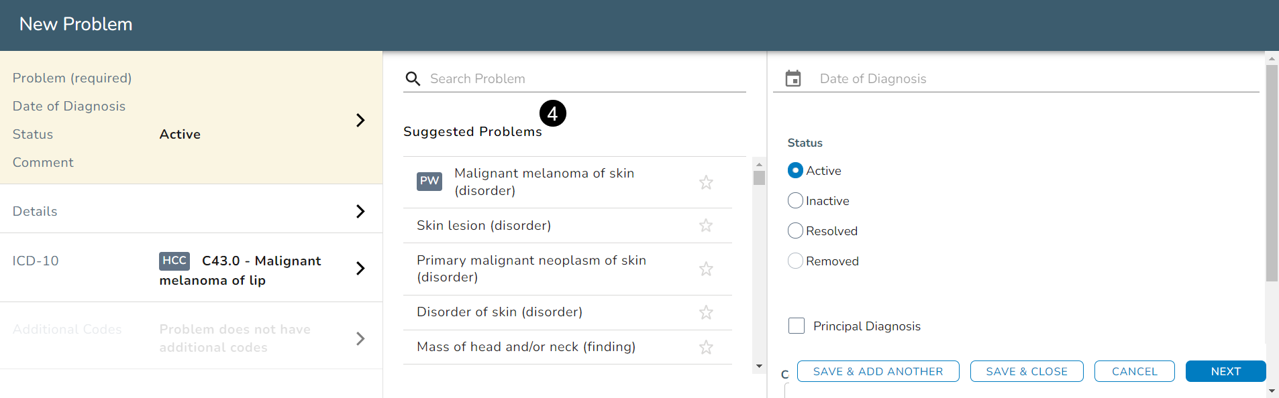This screenshot has width=1279, height=398.
Task: Set status to Resolved
Action: 795,231
